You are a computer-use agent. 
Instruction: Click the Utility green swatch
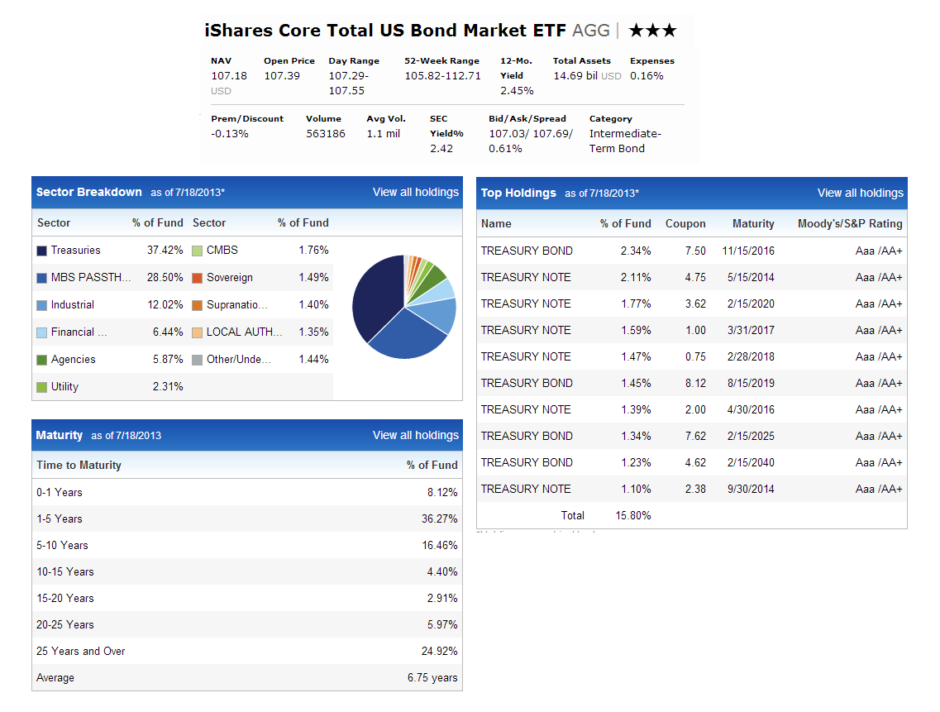pos(42,387)
